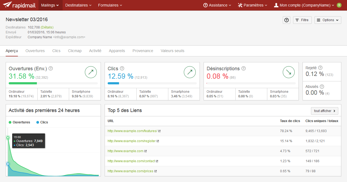
Task: Click the Taux de clics column header
Action: pos(290,121)
